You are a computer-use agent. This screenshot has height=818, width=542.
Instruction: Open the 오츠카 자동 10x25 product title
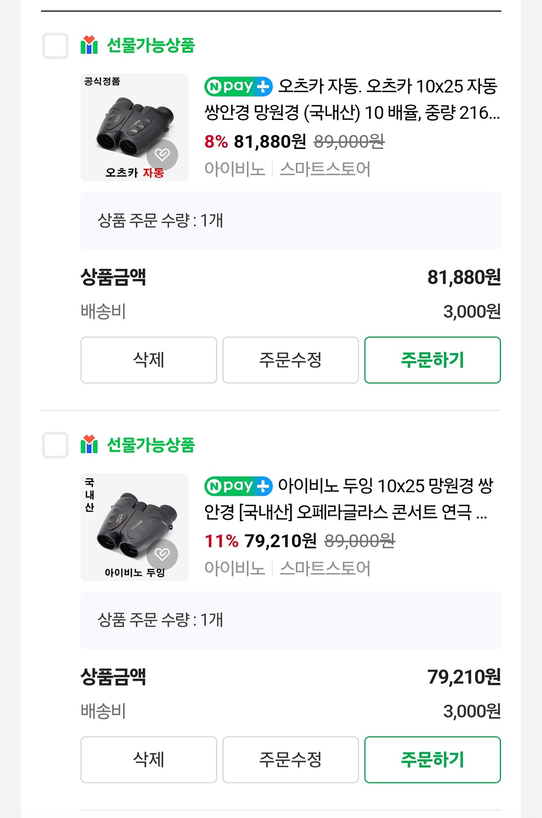(352, 99)
